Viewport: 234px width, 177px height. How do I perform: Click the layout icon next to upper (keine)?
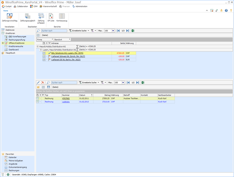coord(38,35)
